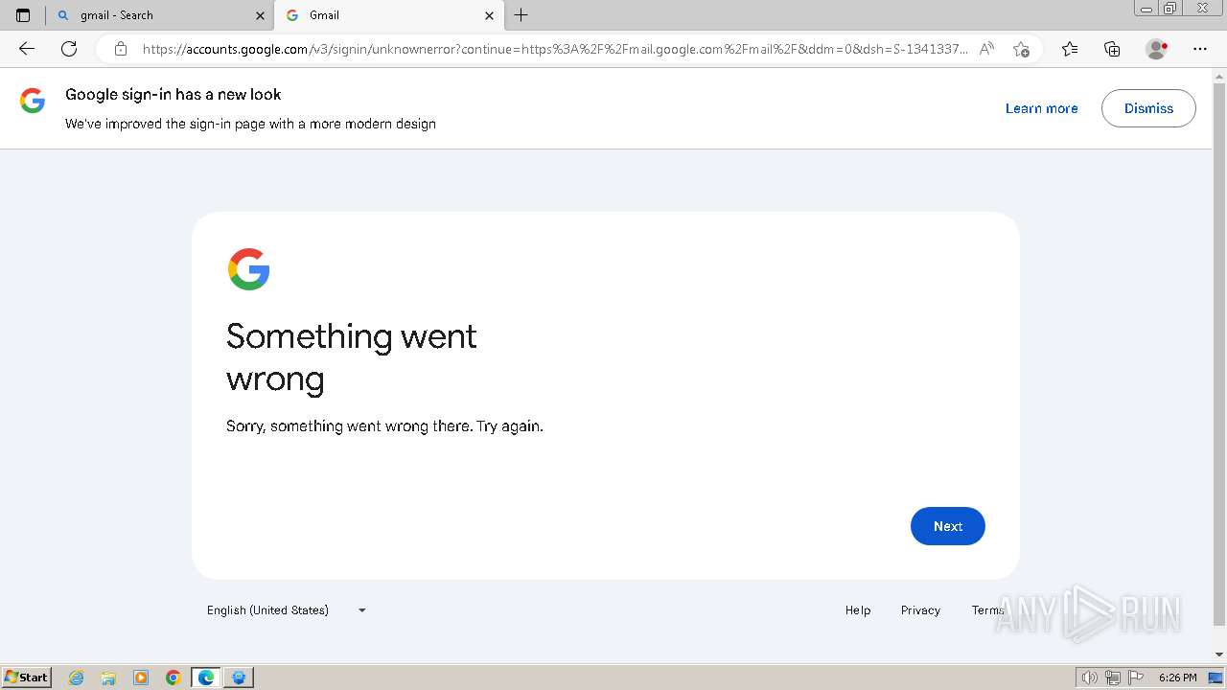Refresh the current page
This screenshot has width=1227, height=690.
(x=69, y=49)
